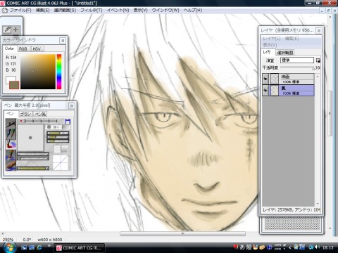Image resolution: width=338 pixels, height=253 pixels.
Task: Adjust the upper white slider below tip preview
Action: [33, 155]
